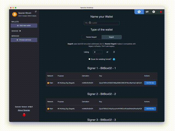
Task: Select Nested Segwit wallet type
Action: (x=92, y=37)
